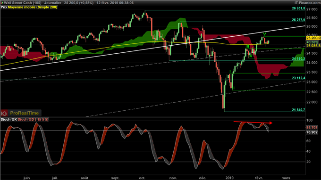The image size is (321, 180).
Task: Click the 23 000 price axis tick
Action: tap(312, 82)
